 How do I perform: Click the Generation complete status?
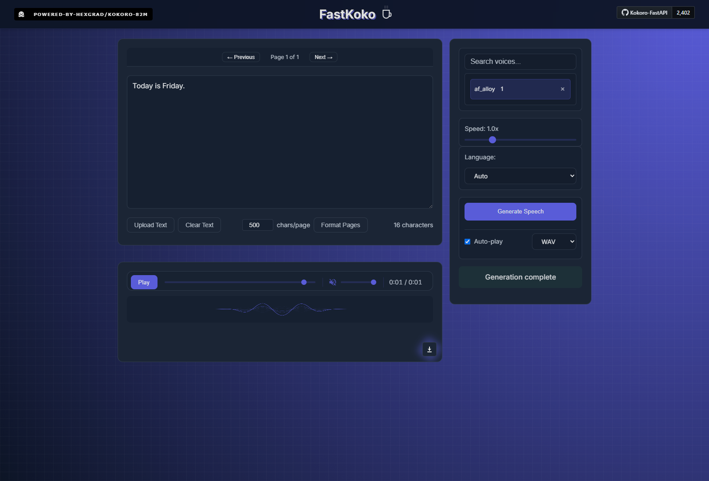coord(520,277)
